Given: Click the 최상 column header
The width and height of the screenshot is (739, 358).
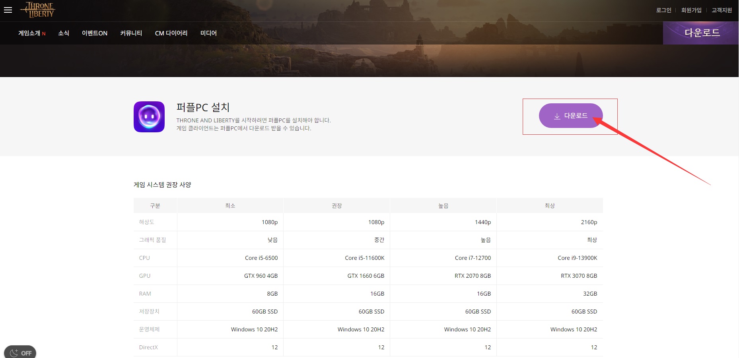Looking at the screenshot, I should [x=550, y=205].
